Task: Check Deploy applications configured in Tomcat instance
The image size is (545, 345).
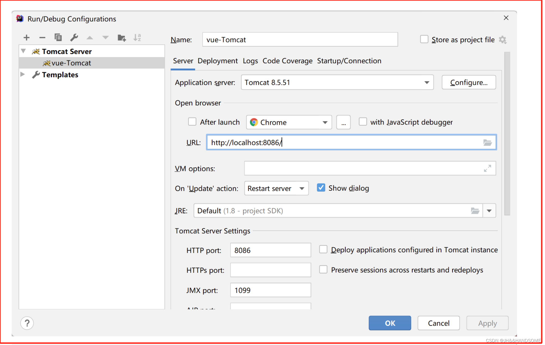Action: coord(323,249)
